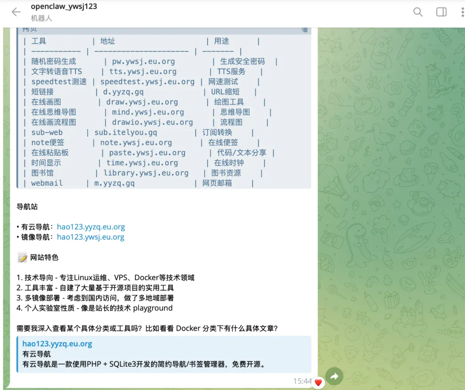
Task: Click the 导航站 heading
Action: 27,207
